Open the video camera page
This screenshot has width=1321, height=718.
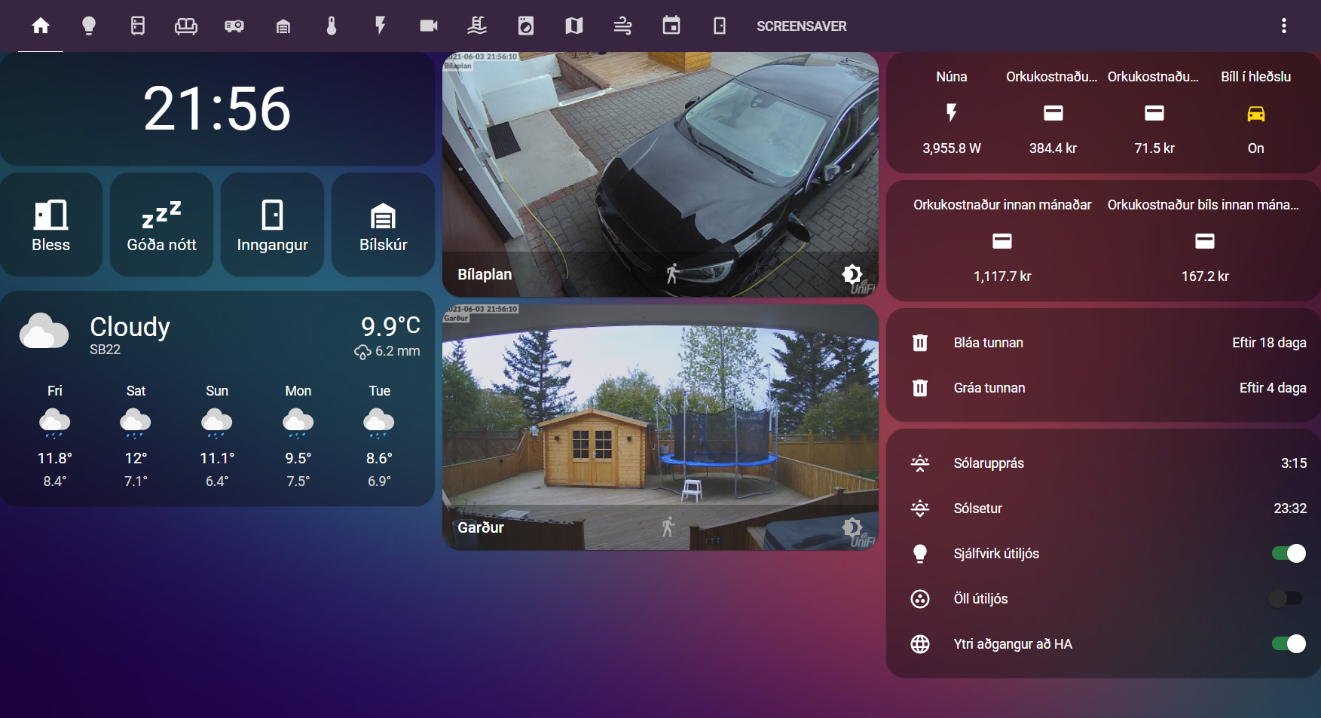428,26
